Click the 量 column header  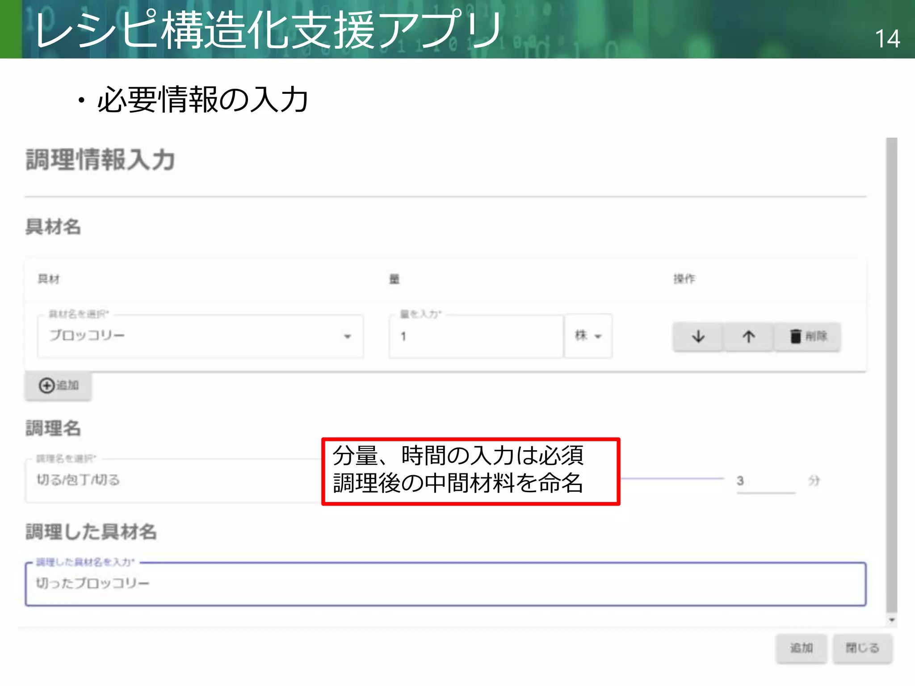[394, 279]
